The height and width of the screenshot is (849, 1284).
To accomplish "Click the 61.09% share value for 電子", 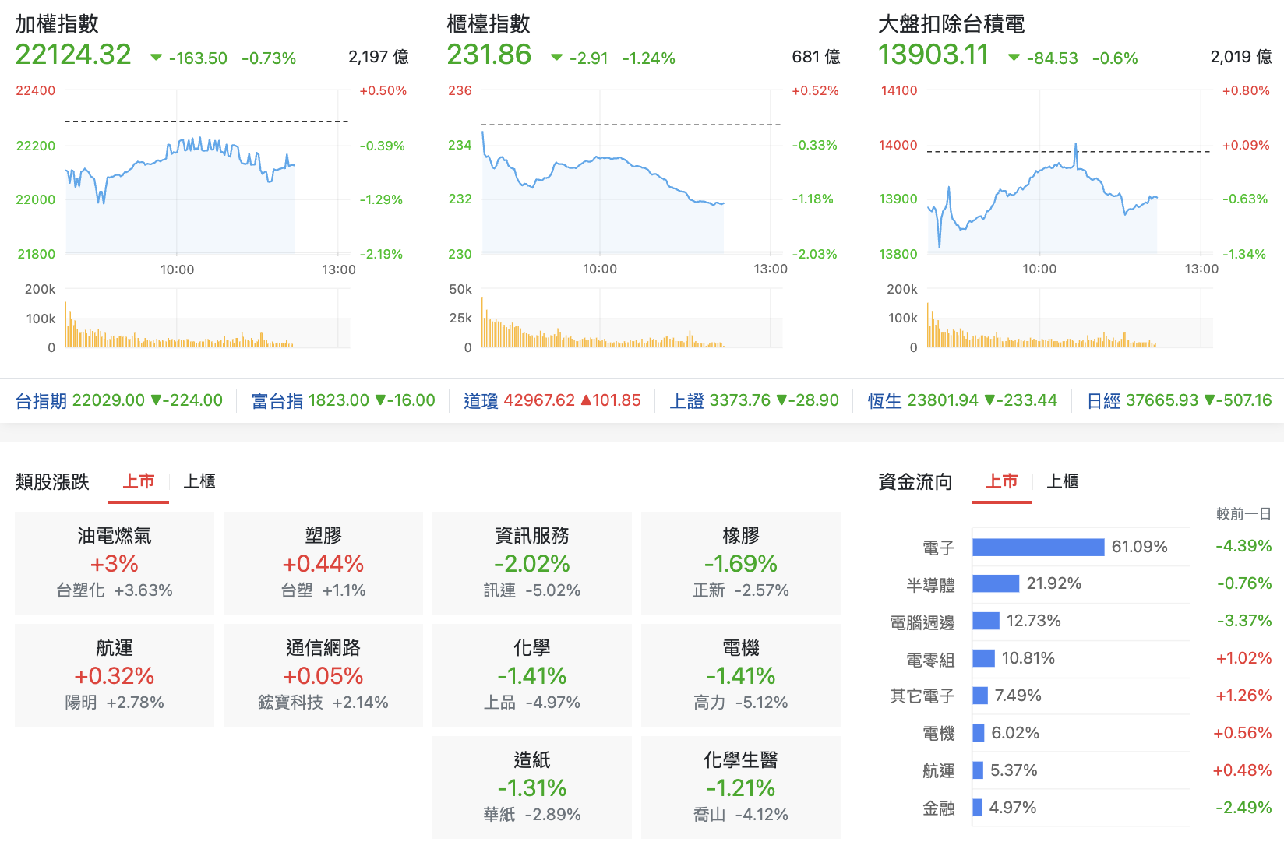I will click(1139, 547).
